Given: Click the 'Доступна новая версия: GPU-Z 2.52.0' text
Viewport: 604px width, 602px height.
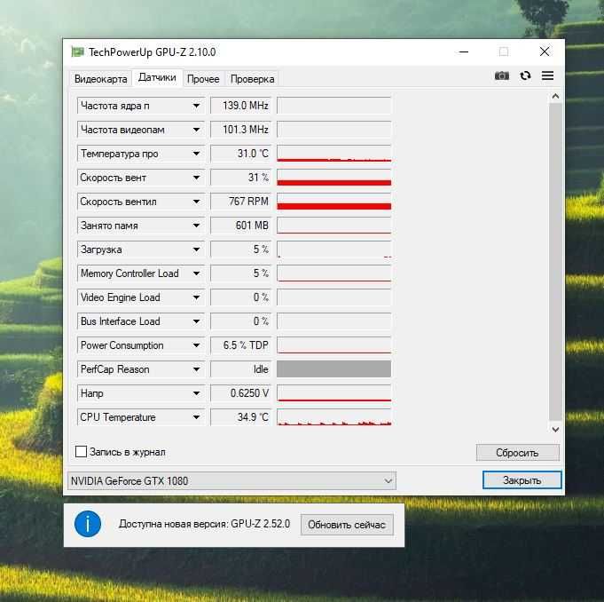Looking at the screenshot, I should click(205, 524).
